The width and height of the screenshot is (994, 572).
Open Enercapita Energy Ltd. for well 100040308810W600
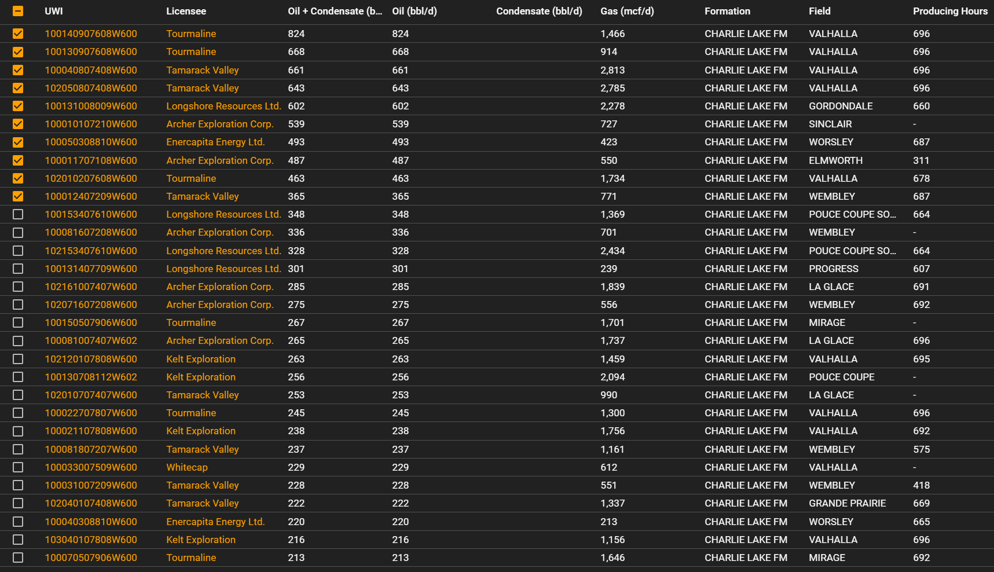pyautogui.click(x=215, y=522)
